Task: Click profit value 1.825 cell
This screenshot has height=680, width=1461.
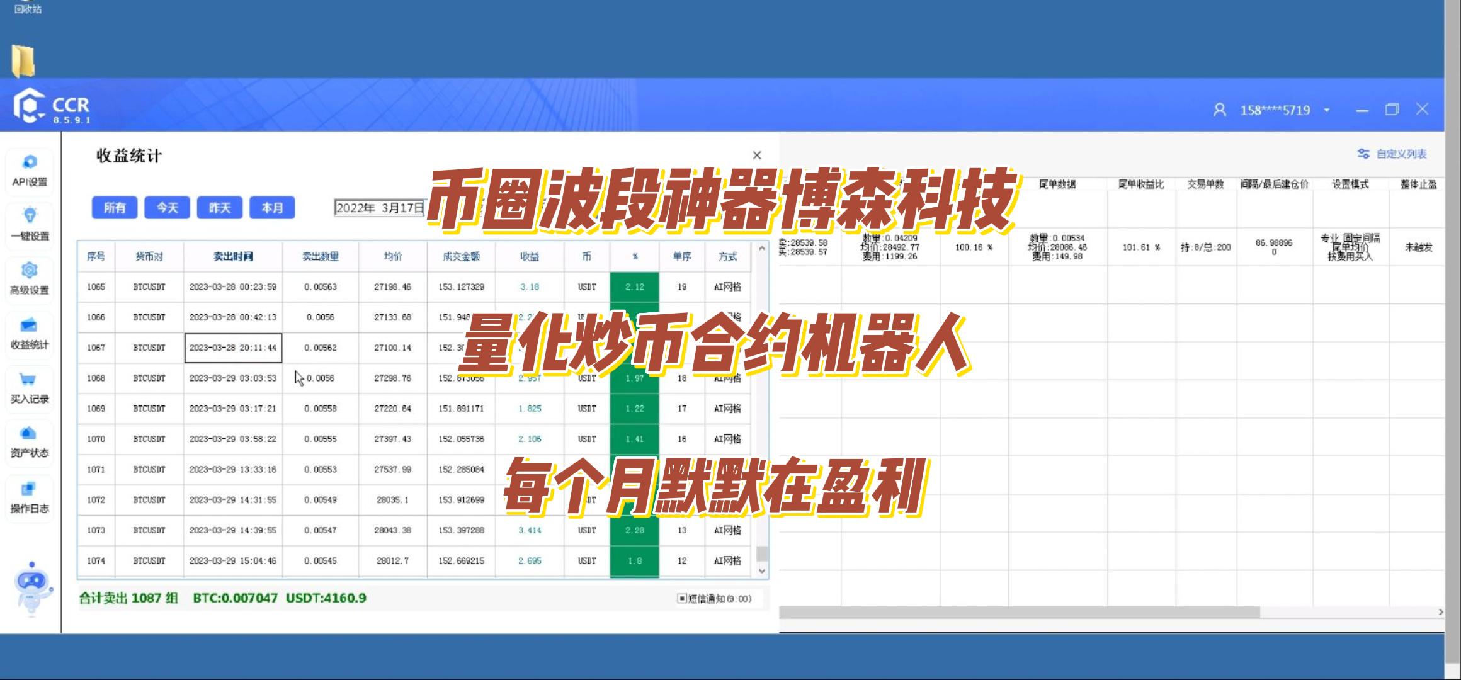Action: coord(530,409)
